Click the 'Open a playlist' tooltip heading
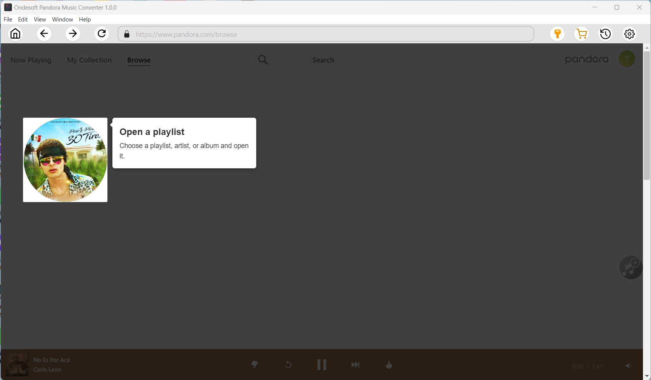 click(152, 132)
